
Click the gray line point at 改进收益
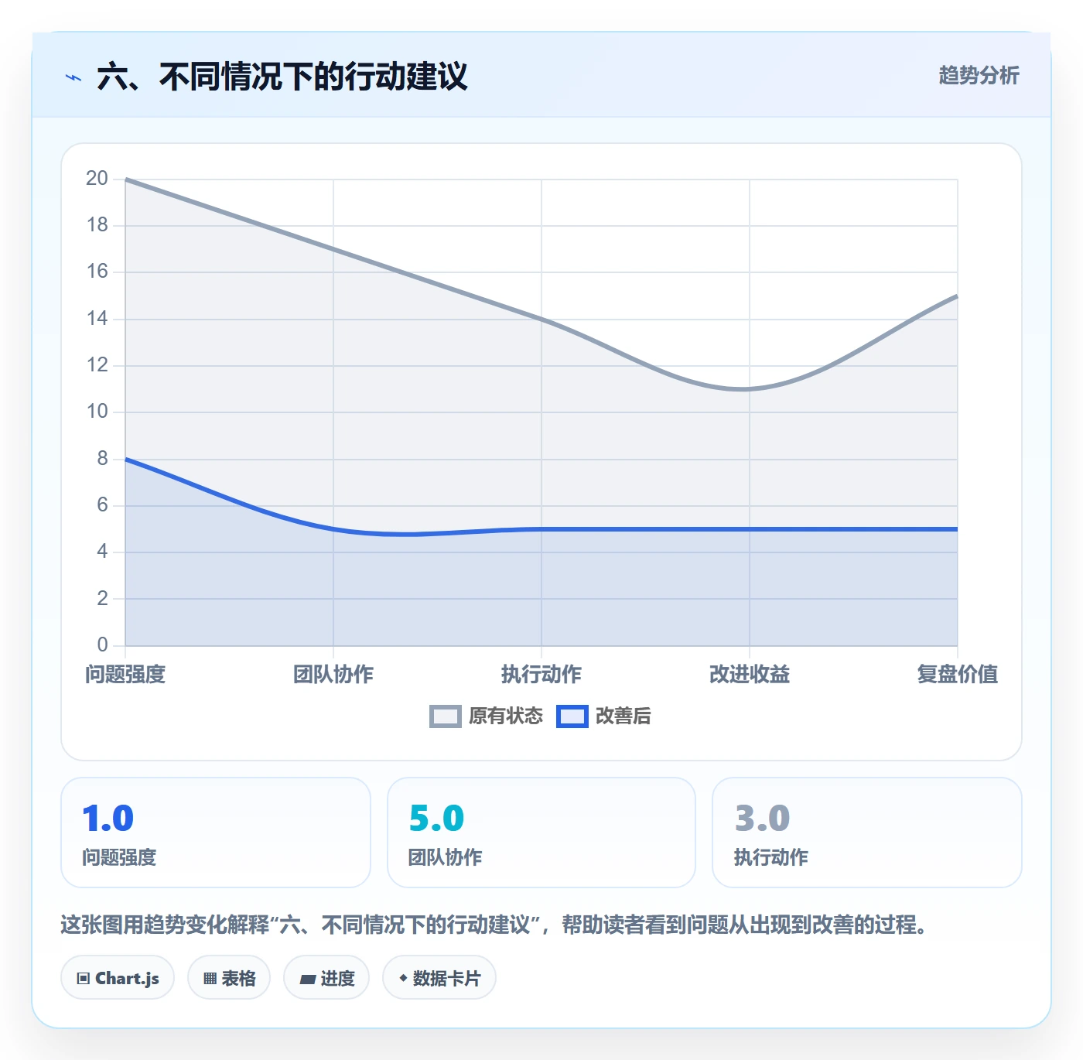point(750,389)
